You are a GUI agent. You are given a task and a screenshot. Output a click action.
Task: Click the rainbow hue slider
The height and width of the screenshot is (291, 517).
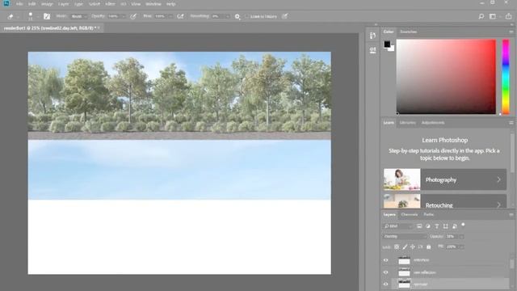(506, 77)
